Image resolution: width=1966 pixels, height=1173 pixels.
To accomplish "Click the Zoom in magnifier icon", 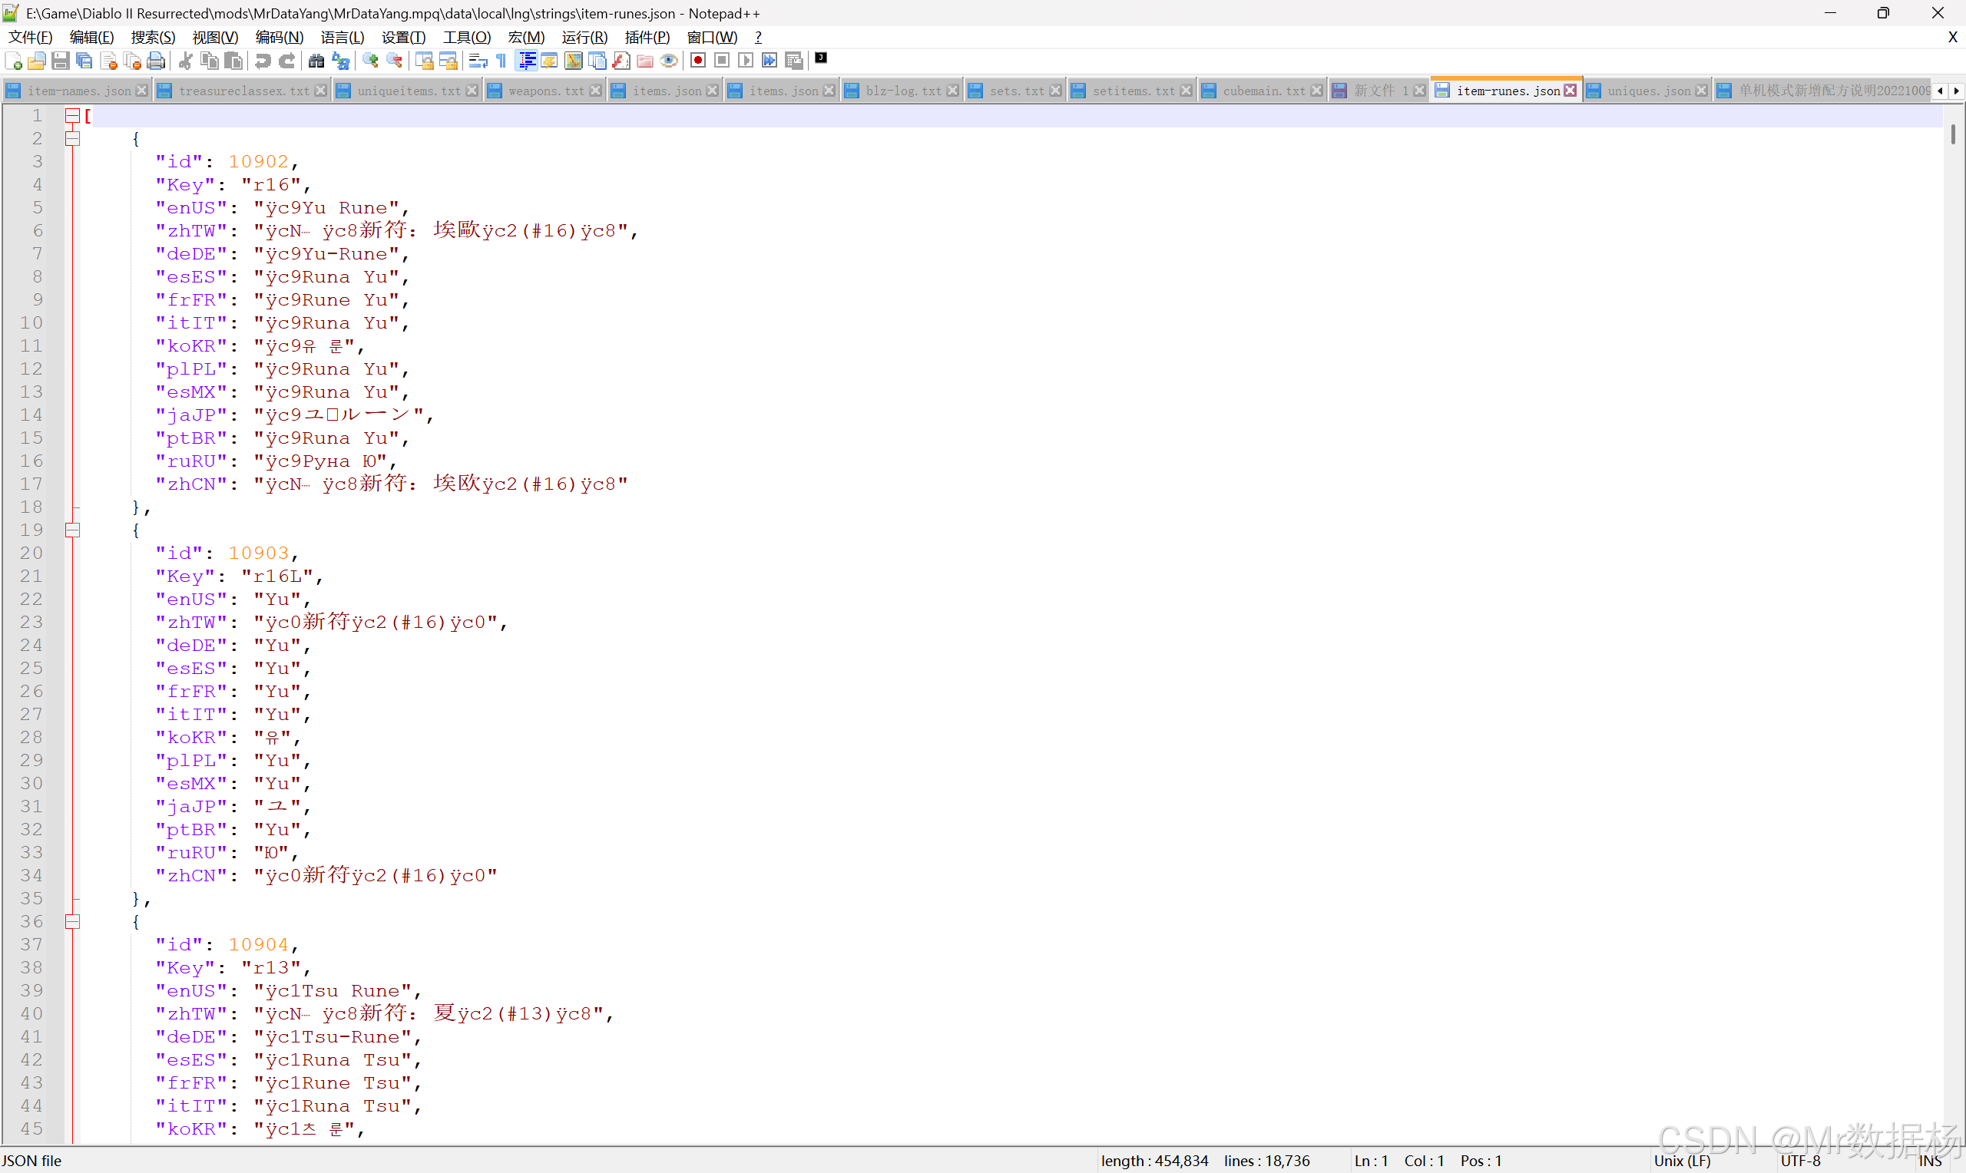I will [x=370, y=61].
